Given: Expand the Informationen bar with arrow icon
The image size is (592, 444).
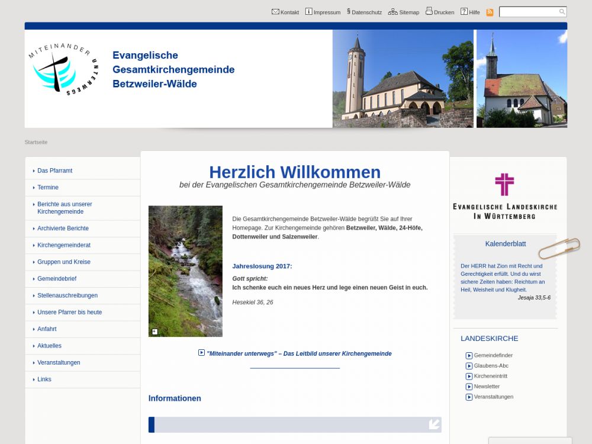Looking at the screenshot, I should pyautogui.click(x=434, y=424).
